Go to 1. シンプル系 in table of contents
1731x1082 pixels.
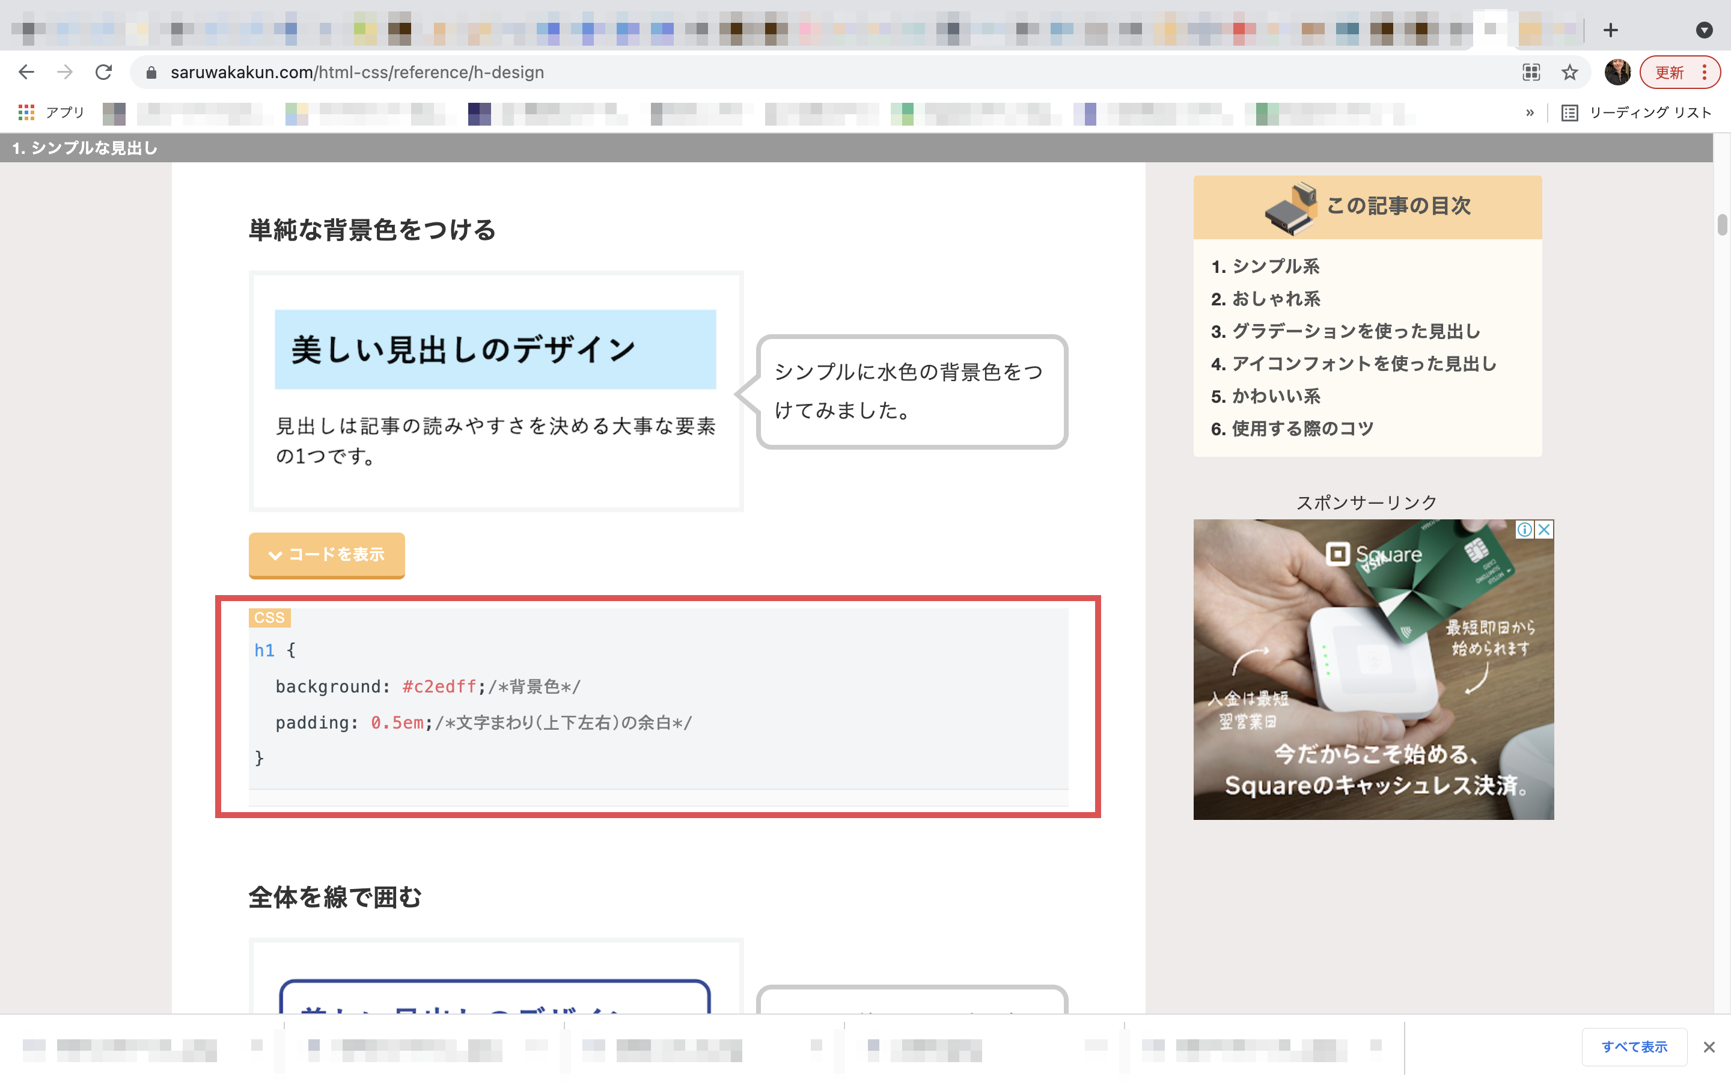coord(1265,266)
